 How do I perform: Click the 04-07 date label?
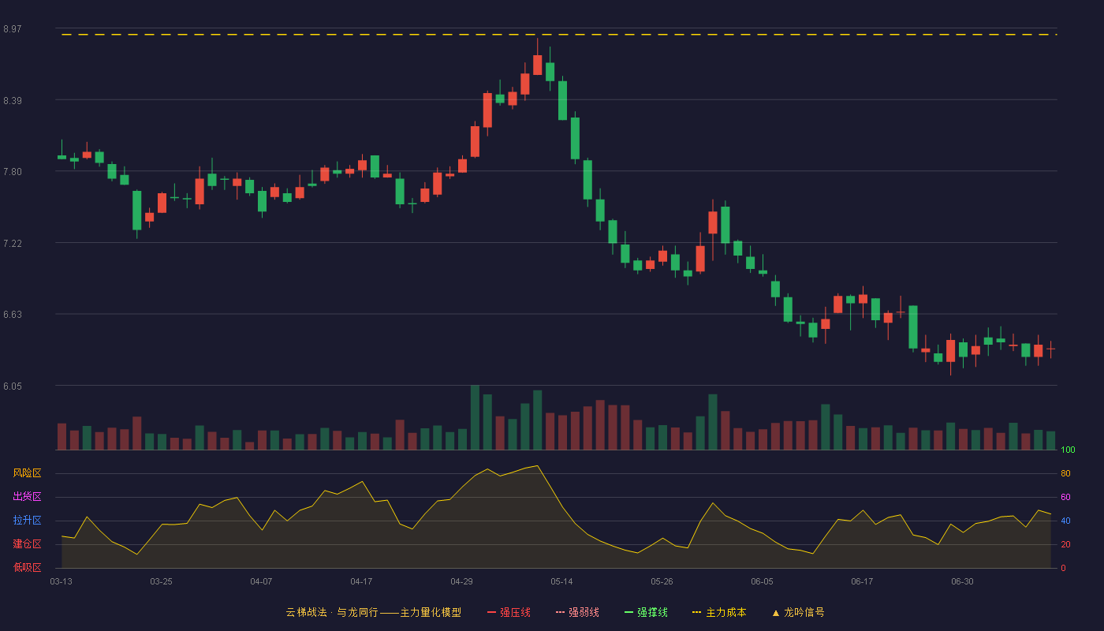(261, 581)
